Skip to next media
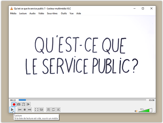The height and width of the screenshot is (123, 163). 29,110
